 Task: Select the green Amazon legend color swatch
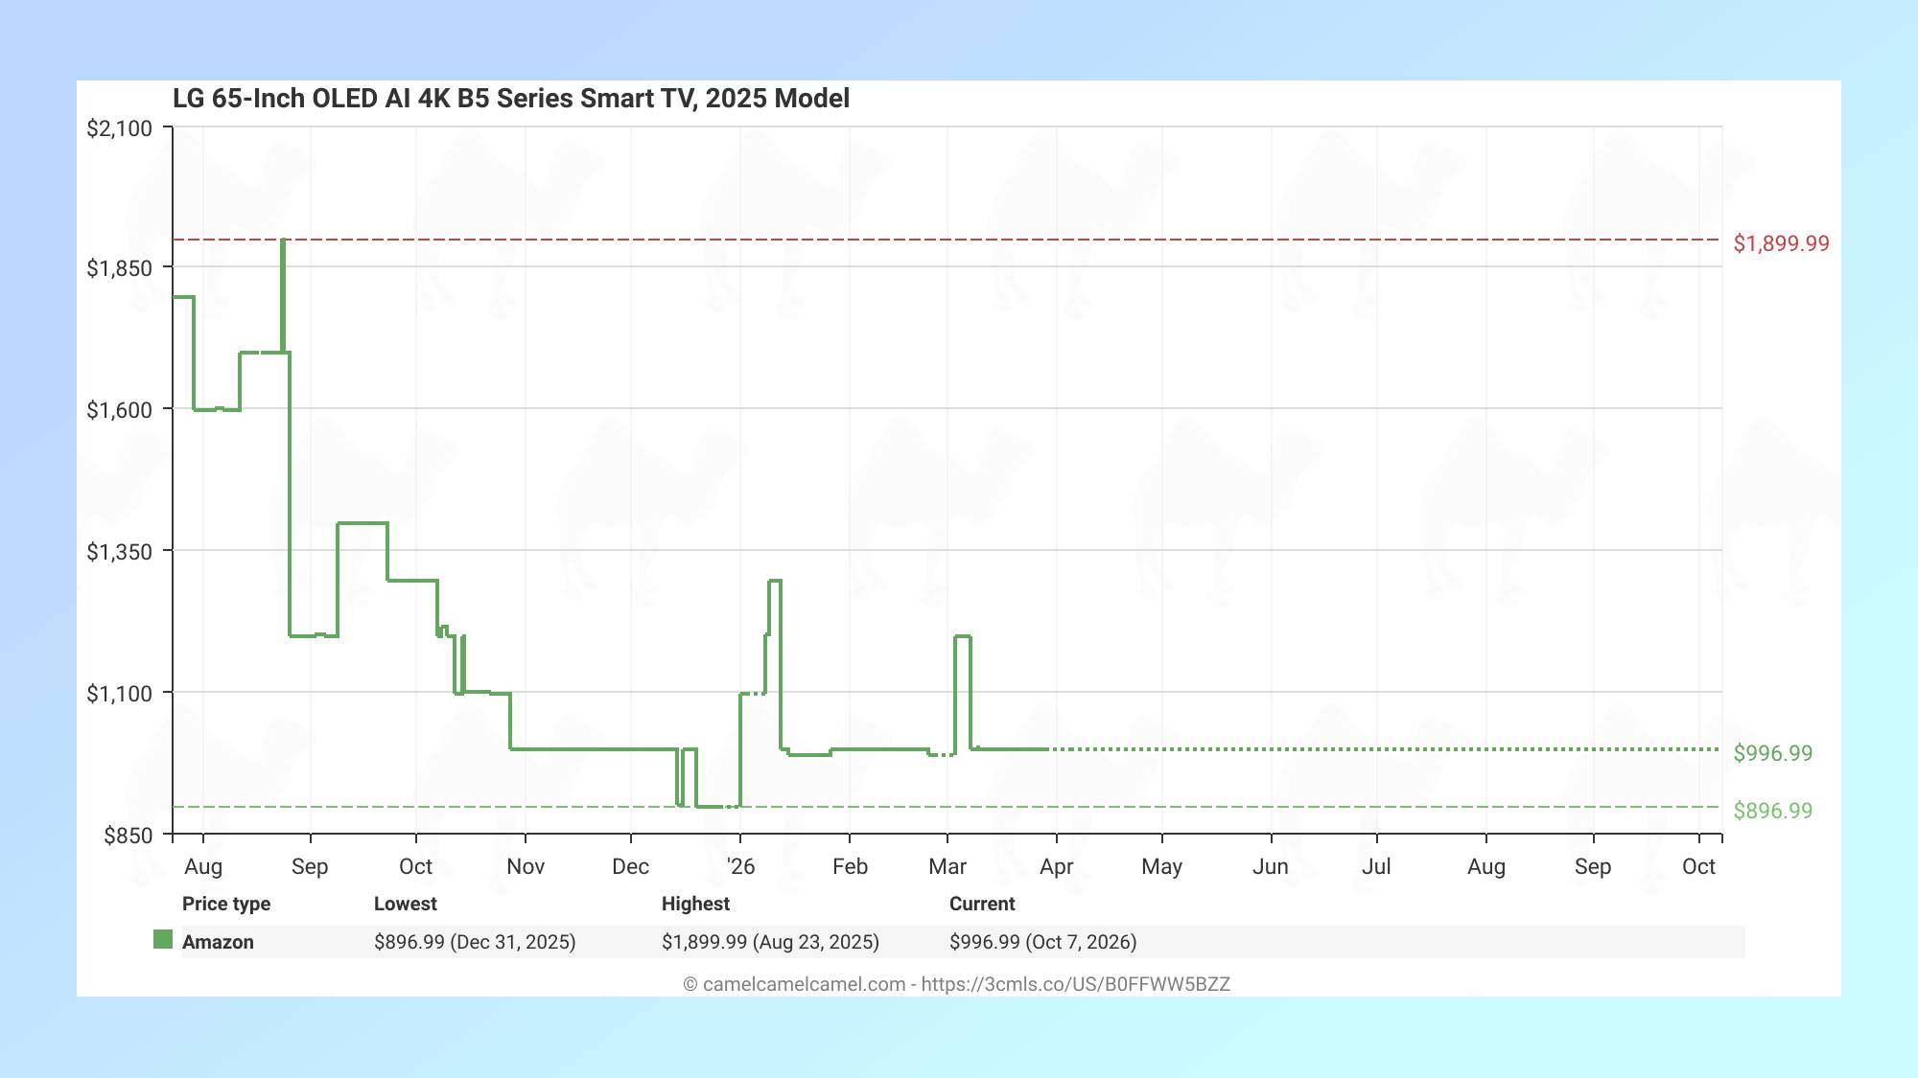[163, 939]
